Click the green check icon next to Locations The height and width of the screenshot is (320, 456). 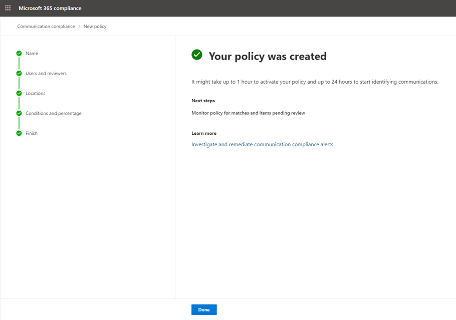point(19,93)
